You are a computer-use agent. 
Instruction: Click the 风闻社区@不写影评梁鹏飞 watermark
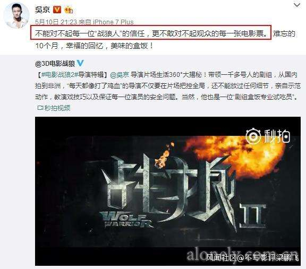(x=253, y=258)
